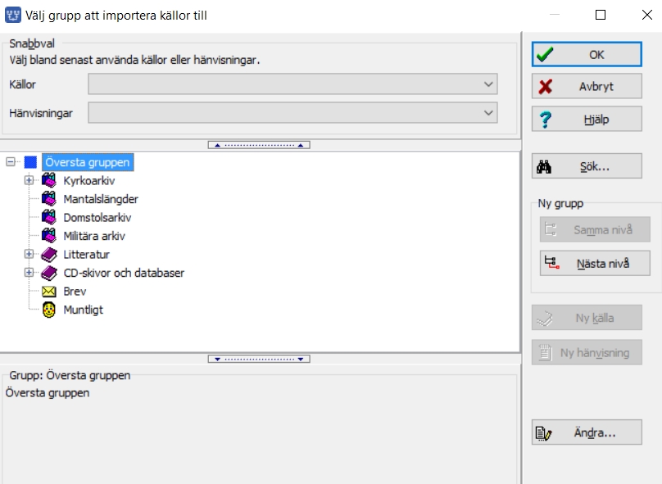Screen dimensions: 662x484
Task: Click the Militära arkiv books icon
Action: pos(49,236)
